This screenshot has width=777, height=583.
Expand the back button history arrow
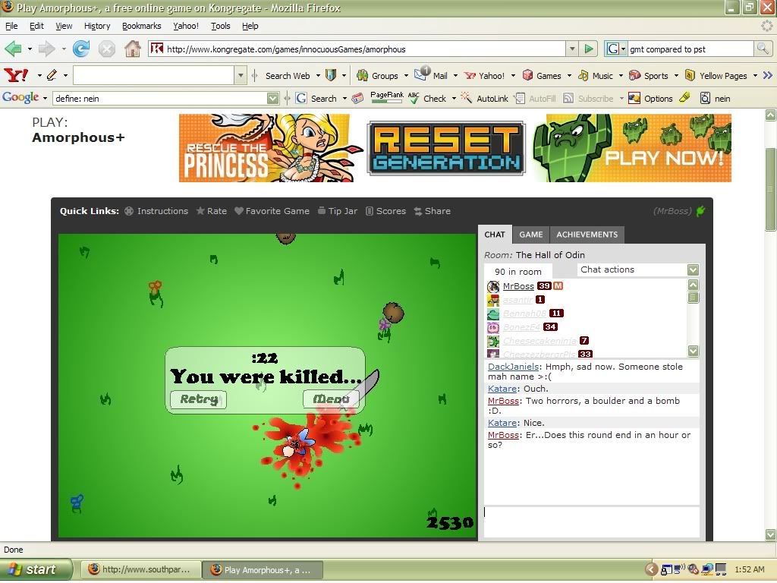point(30,49)
